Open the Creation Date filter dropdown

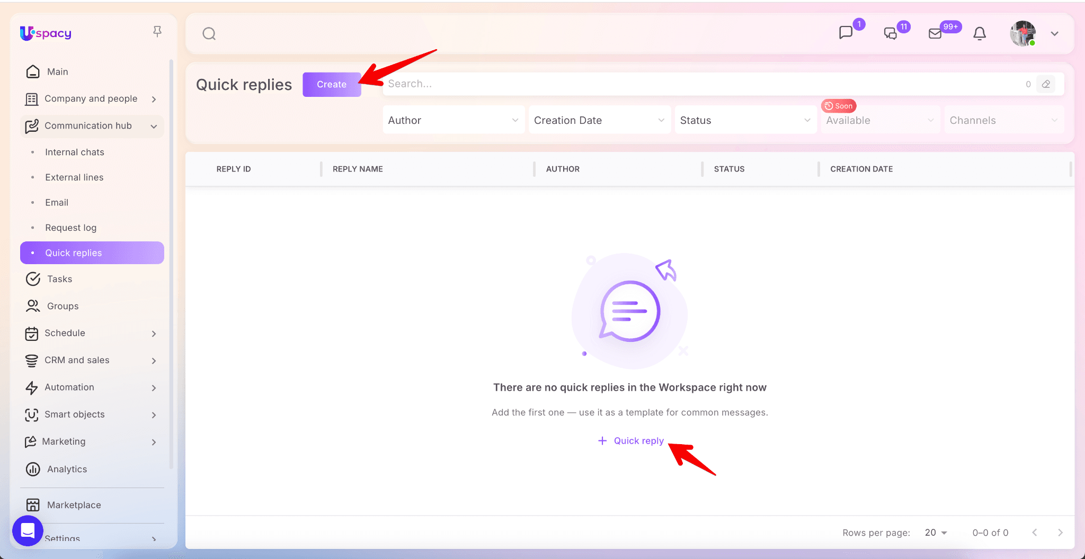pos(599,120)
